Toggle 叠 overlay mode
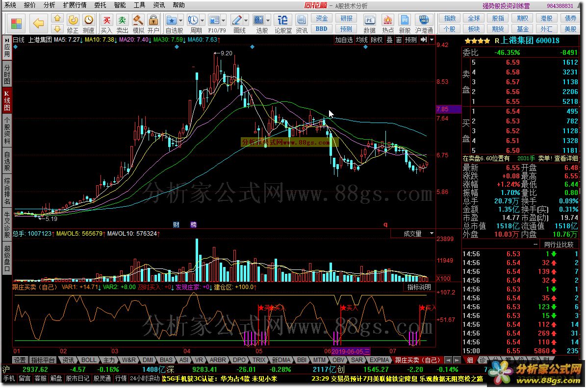This screenshot has width=586, height=388. coord(389,40)
